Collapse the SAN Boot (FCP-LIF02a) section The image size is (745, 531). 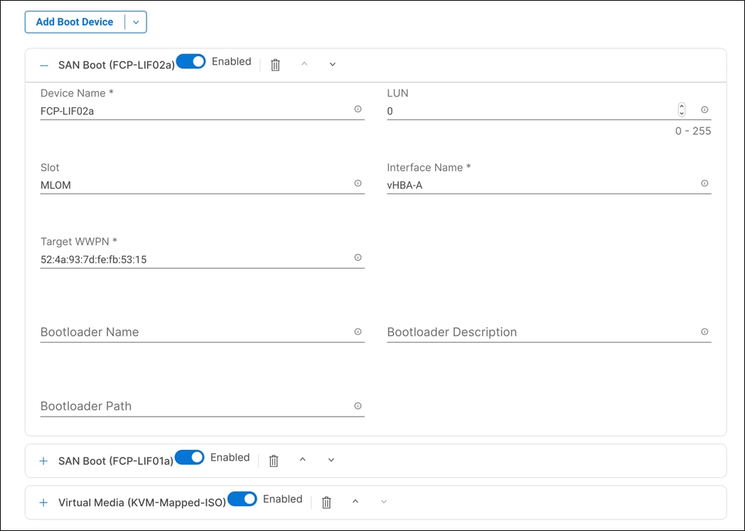43,64
